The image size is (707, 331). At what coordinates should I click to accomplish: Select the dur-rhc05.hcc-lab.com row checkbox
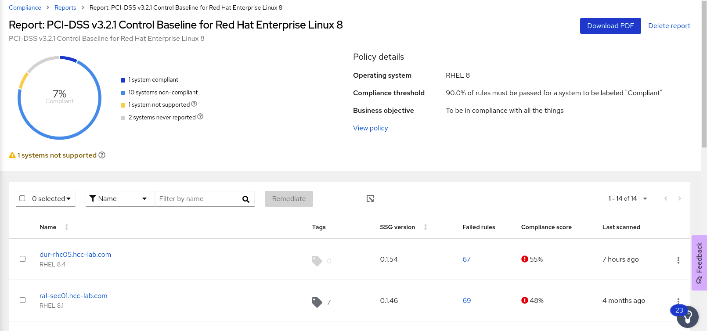22,259
